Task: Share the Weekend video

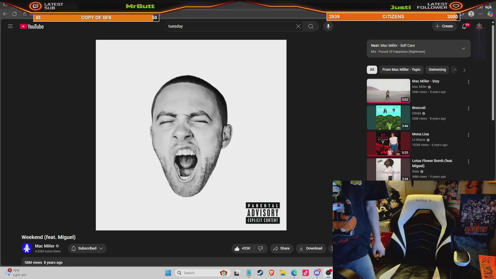Action: coord(281,248)
